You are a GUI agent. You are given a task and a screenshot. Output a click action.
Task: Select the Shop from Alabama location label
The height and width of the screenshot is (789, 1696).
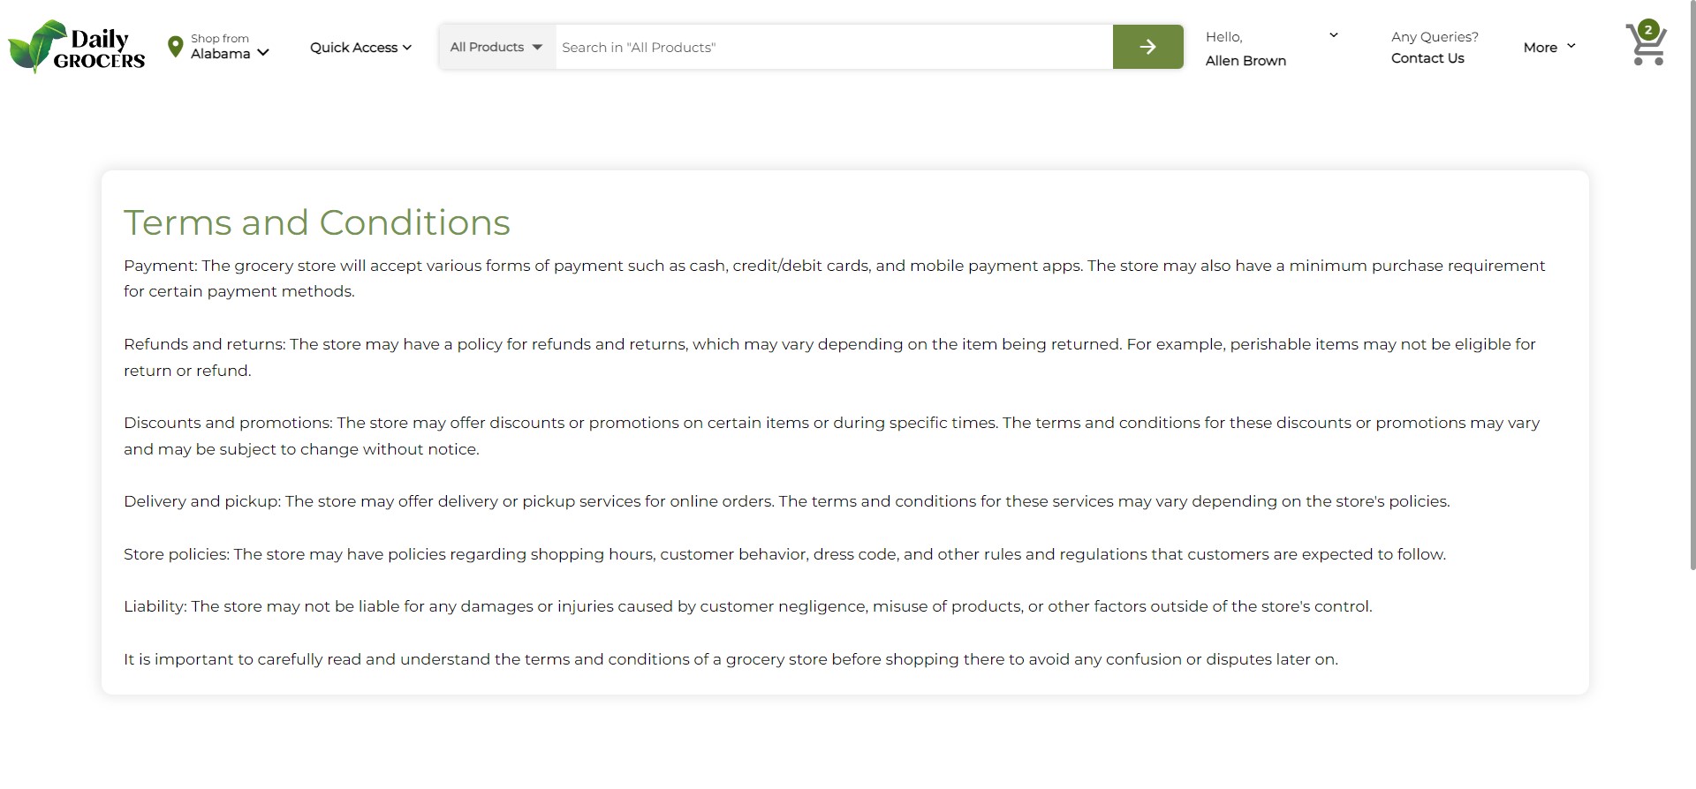pos(220,46)
